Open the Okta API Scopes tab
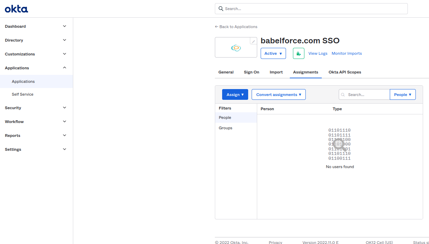Screen dimensions: 429x244 (x=345, y=72)
